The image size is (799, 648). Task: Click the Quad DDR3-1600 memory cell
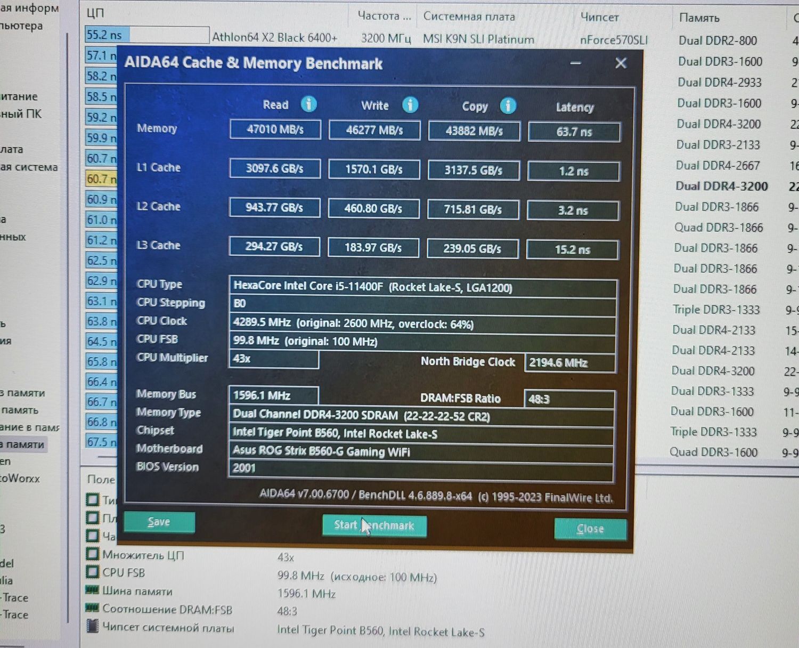point(713,452)
